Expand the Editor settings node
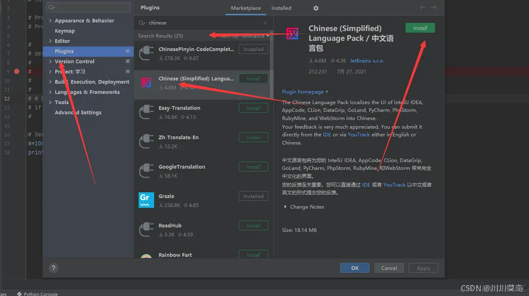This screenshot has height=296, width=529. tap(50, 41)
